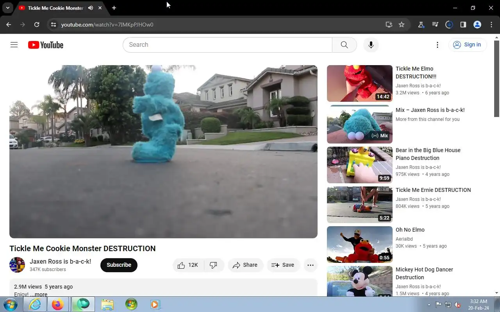Expand the description with ...more
This screenshot has width=500, height=312.
click(39, 294)
